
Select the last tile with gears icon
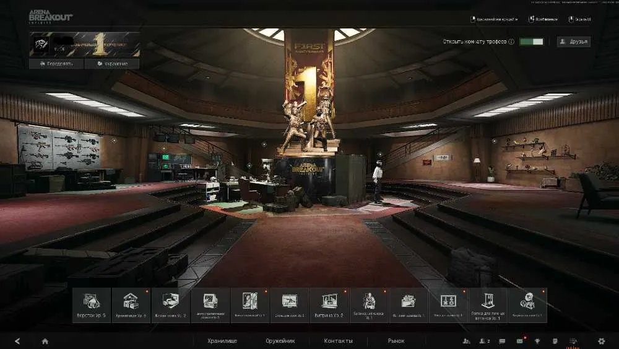click(x=527, y=305)
